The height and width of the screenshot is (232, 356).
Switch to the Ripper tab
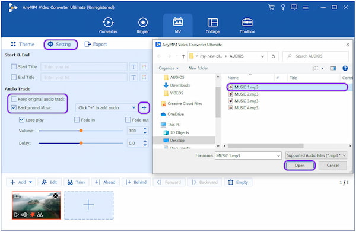click(143, 26)
